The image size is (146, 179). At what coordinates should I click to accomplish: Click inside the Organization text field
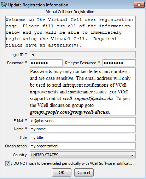(83, 146)
